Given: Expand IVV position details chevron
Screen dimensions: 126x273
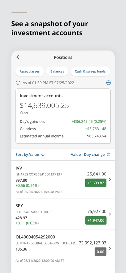Looking at the screenshot, I should (x=110, y=179).
